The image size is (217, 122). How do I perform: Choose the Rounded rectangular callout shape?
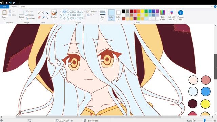(75, 18)
